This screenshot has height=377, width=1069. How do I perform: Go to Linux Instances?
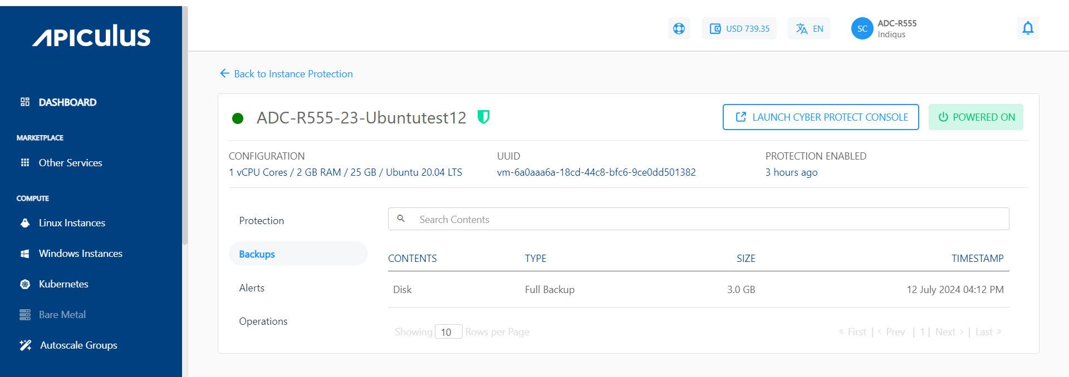tap(72, 223)
